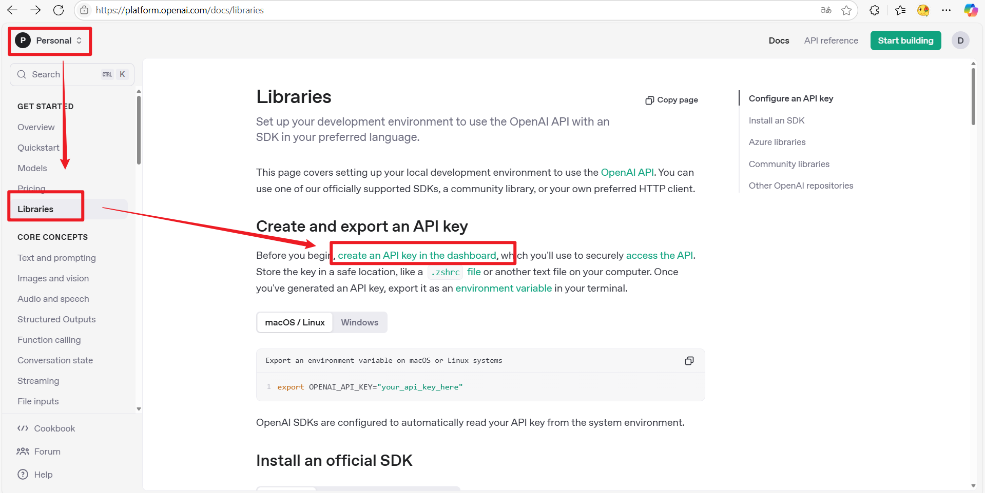The height and width of the screenshot is (493, 985).
Task: Click the P organization avatar
Action: click(23, 40)
